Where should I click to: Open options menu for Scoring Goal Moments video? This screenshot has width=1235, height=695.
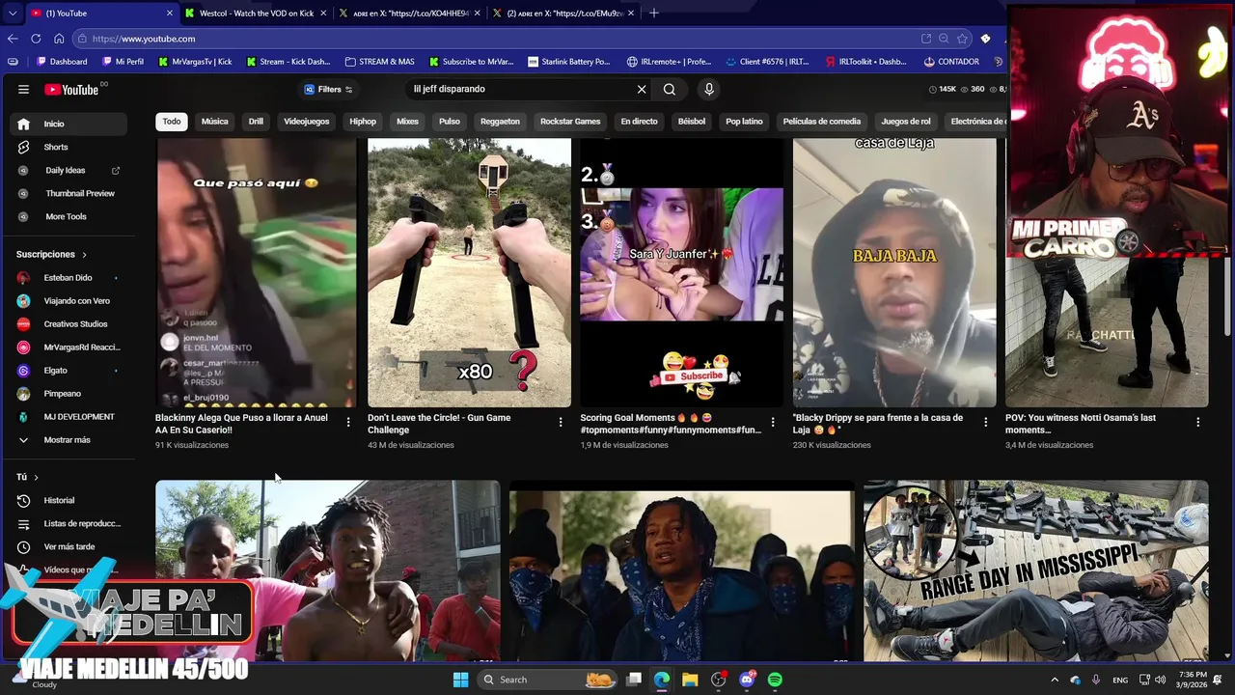[773, 422]
